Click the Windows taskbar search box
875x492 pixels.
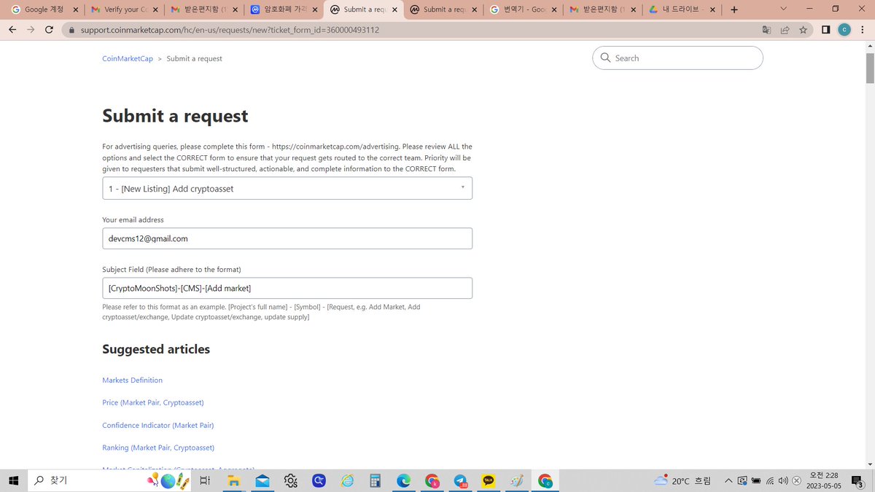click(109, 481)
